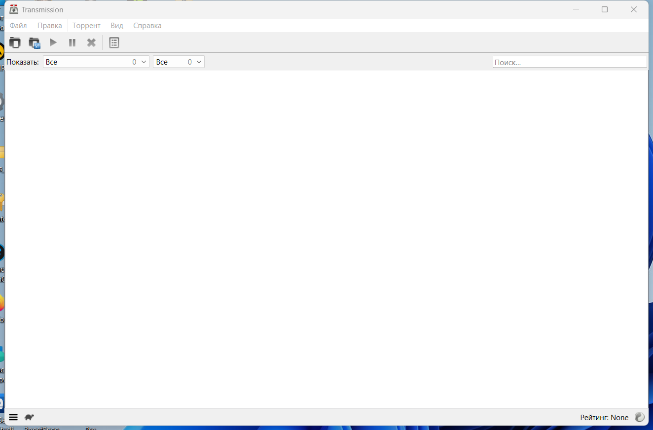This screenshot has height=430, width=653.
Task: Click the Open URL toolbar icon
Action: click(x=34, y=43)
